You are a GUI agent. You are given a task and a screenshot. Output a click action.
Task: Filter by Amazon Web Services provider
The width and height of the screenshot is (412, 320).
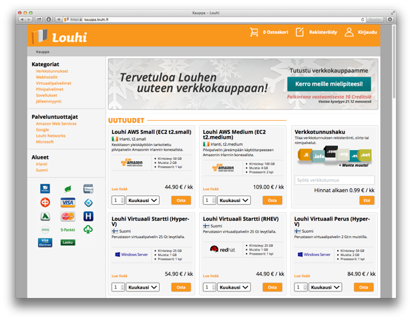click(x=56, y=123)
